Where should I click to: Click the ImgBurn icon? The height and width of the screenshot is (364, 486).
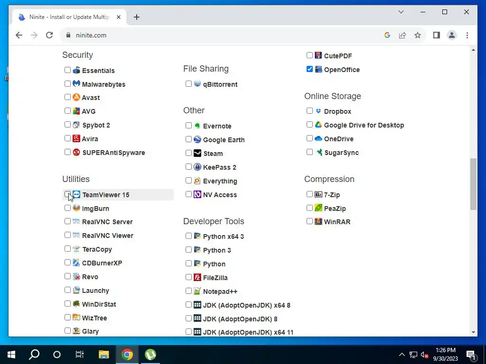(76, 208)
